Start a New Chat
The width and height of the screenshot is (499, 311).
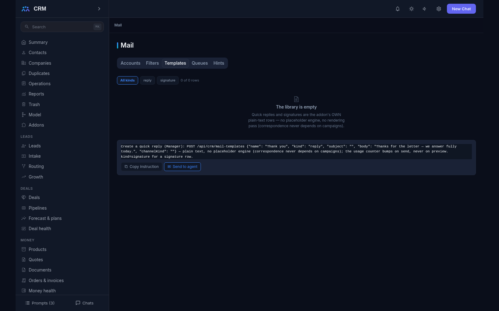coord(461,9)
